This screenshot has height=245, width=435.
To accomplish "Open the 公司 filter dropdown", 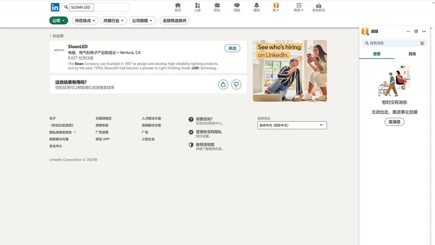I will point(59,21).
